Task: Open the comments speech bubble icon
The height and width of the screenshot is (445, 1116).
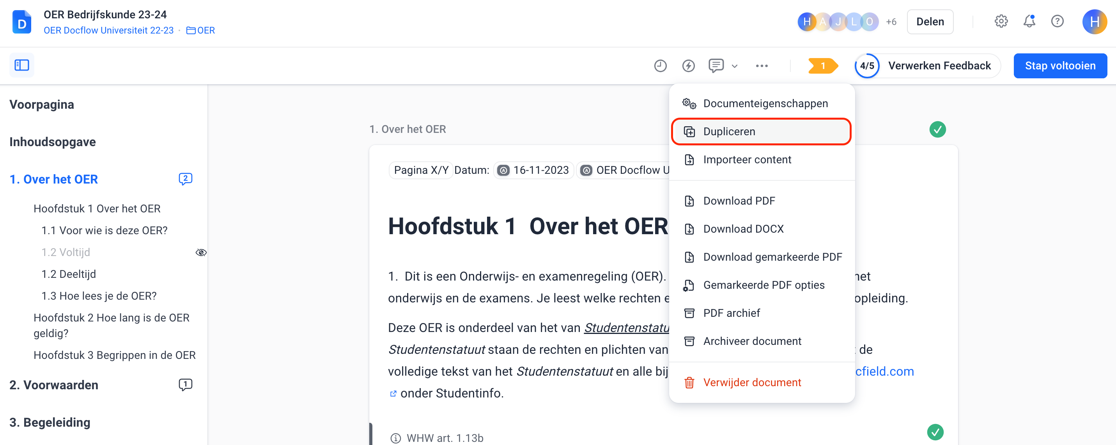Action: tap(716, 66)
